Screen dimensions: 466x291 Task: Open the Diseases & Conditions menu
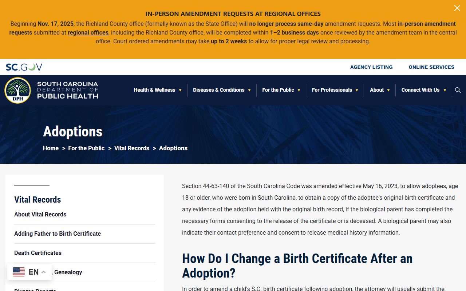click(x=219, y=90)
